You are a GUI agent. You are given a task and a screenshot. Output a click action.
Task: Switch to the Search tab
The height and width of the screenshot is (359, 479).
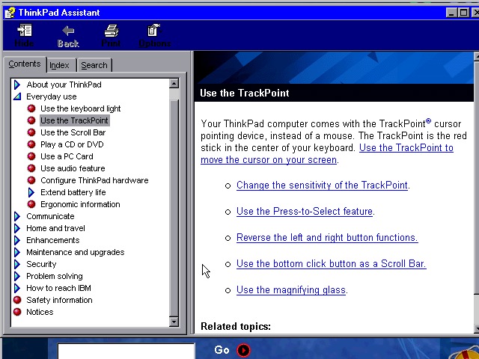click(x=94, y=65)
